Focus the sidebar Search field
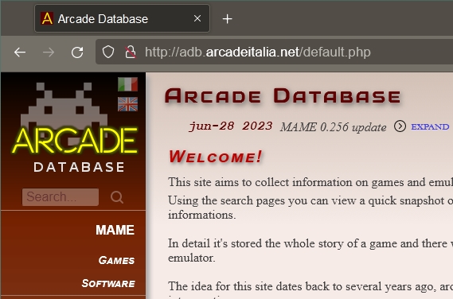453x299 pixels. click(61, 197)
